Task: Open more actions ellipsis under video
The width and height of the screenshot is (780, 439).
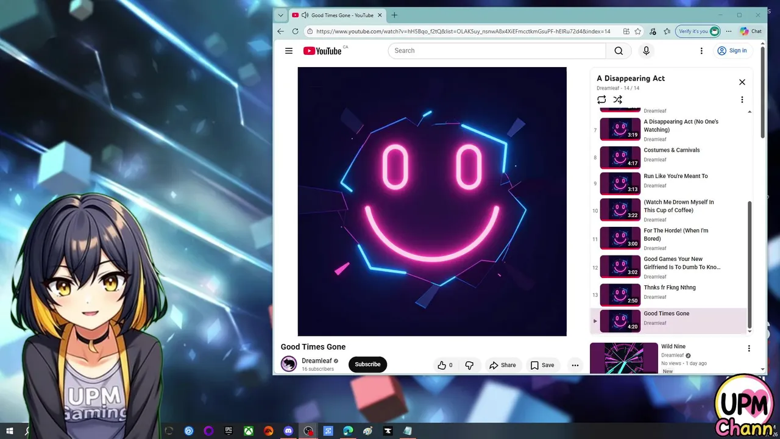Action: [575, 365]
